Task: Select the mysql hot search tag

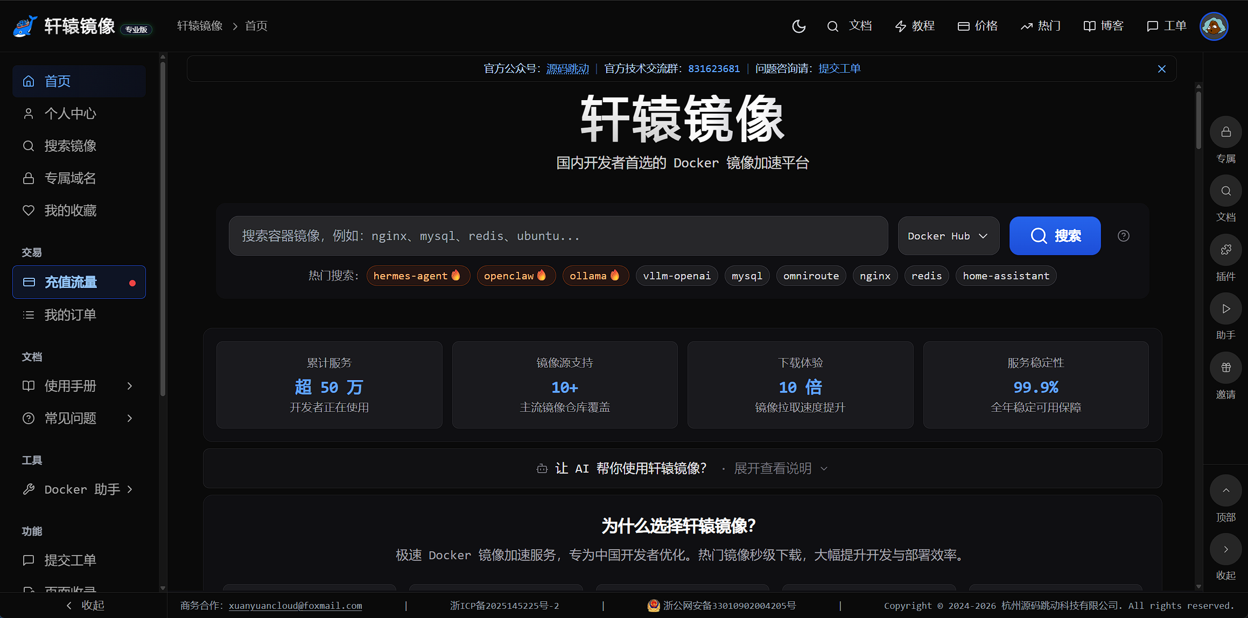Action: [x=747, y=276]
